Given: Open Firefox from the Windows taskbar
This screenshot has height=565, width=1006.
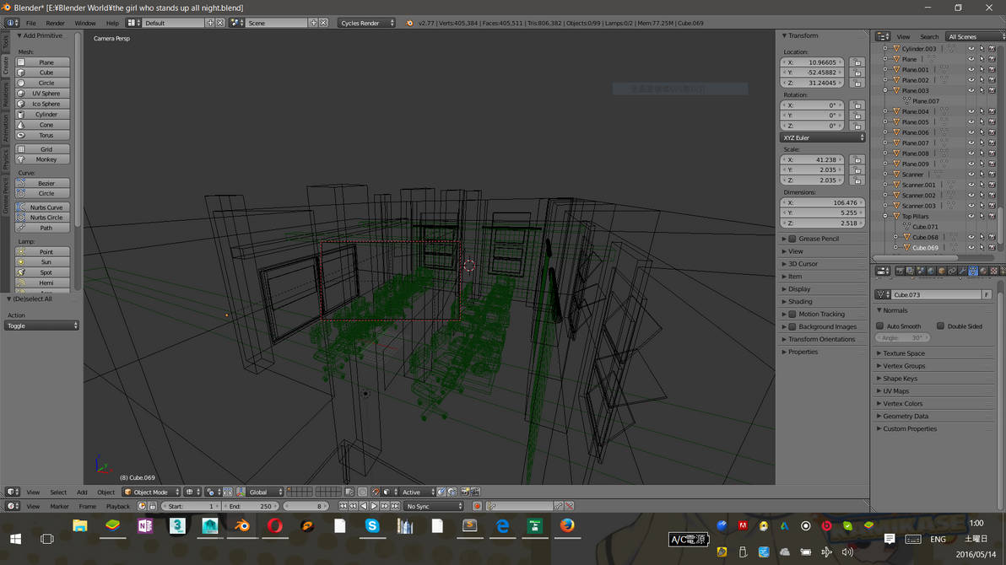Looking at the screenshot, I should click(x=567, y=526).
